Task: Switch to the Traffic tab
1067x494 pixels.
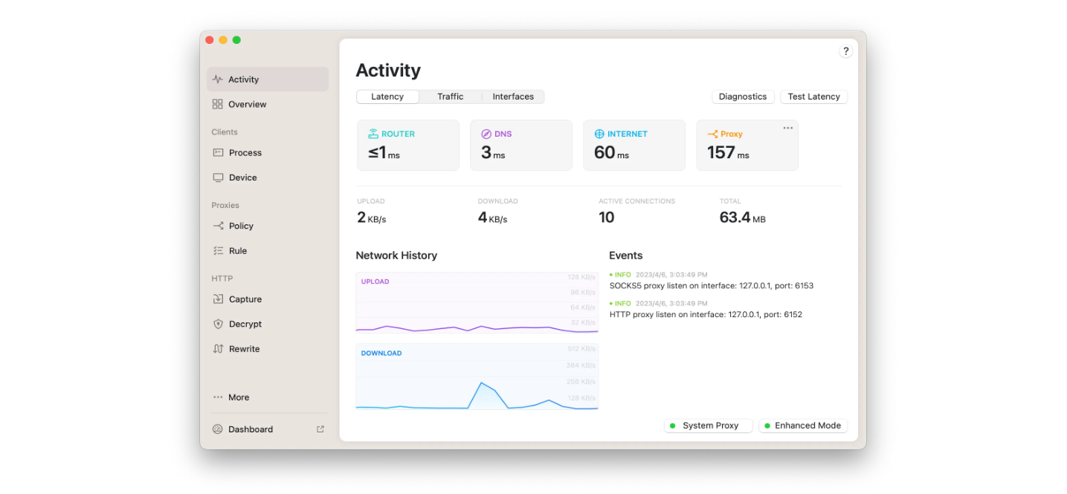Action: (450, 97)
